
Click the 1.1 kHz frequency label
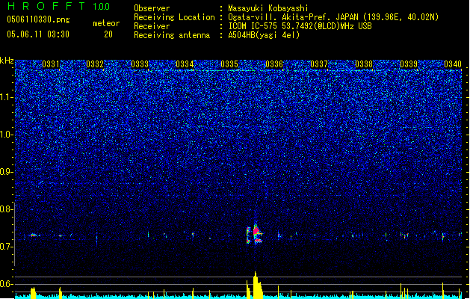click(x=7, y=97)
